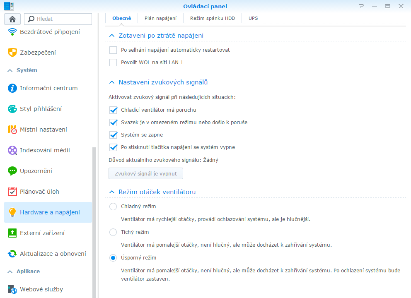Open Styl přihlášení via the palette icon
This screenshot has width=411, height=298.
point(12,109)
